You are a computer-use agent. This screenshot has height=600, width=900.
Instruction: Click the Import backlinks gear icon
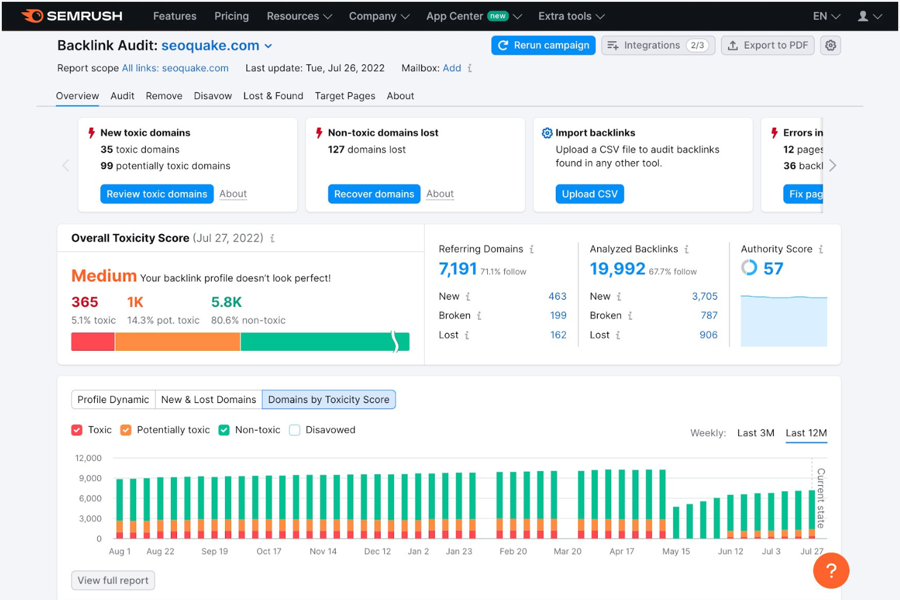click(x=547, y=133)
